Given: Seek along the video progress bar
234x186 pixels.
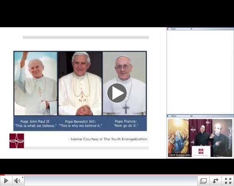Looking at the screenshot, I should (117, 175).
